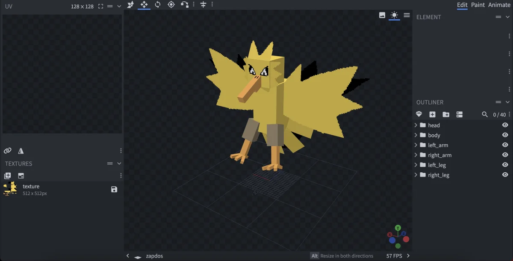513x261 pixels.
Task: Hide the body group with eye icon
Action: 505,135
